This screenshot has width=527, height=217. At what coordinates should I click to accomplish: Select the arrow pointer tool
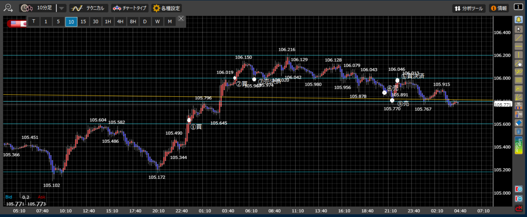(x=519, y=29)
